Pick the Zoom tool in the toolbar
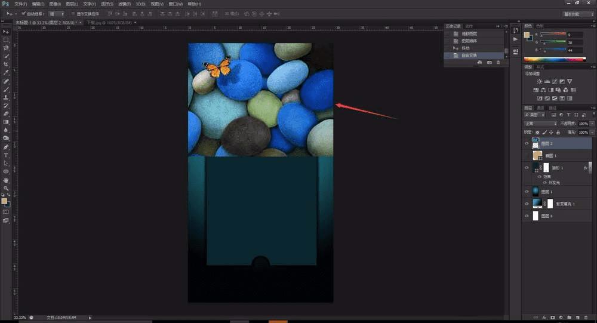Viewport: 597px width, 323px height. click(6, 187)
